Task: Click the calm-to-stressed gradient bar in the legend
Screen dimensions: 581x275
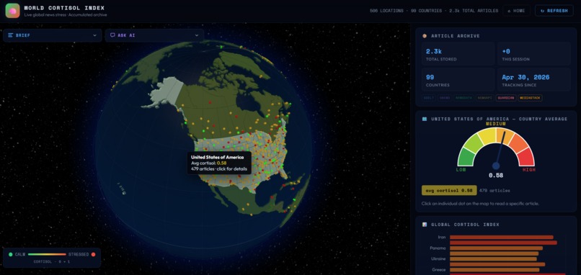Action: point(47,254)
